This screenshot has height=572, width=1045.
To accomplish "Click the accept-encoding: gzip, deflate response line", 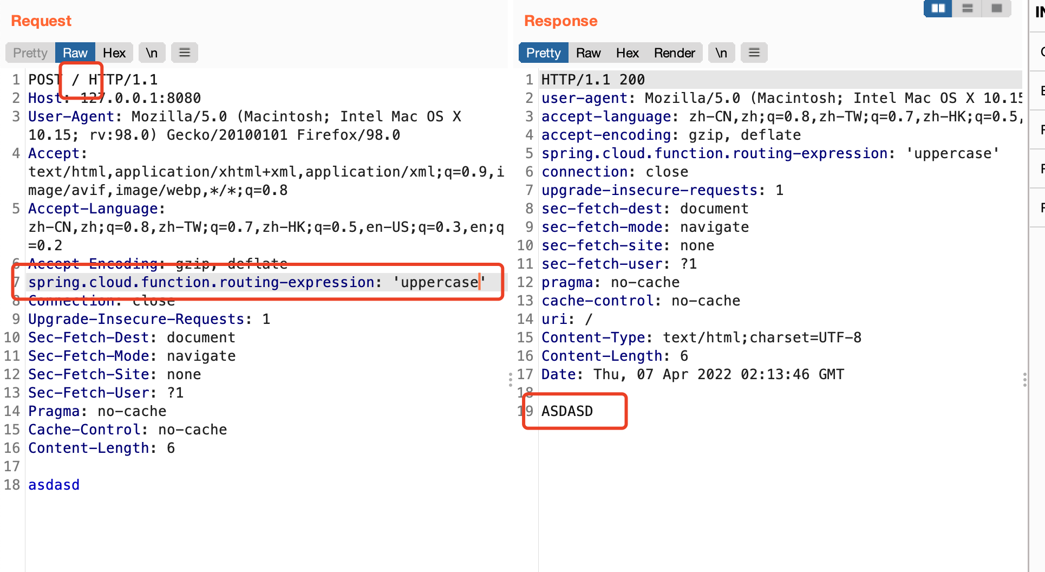I will pos(671,135).
